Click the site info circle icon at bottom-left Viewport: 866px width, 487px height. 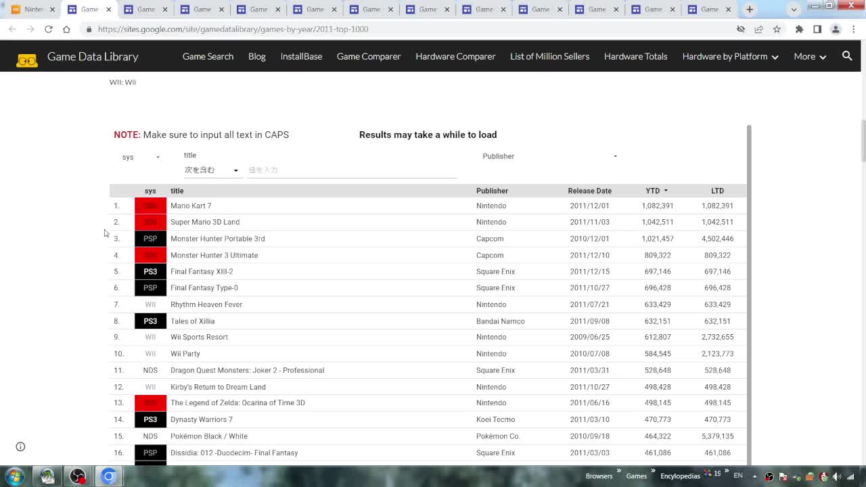[20, 446]
